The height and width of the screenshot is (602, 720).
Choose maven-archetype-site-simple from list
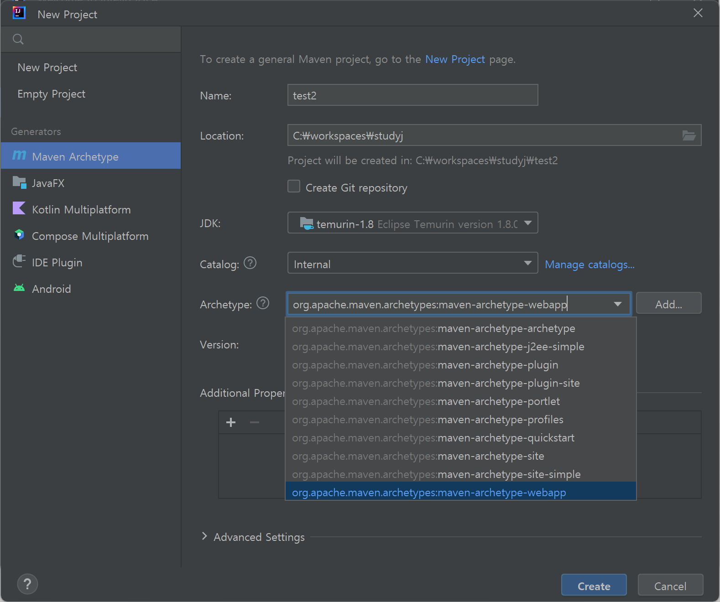click(461, 474)
